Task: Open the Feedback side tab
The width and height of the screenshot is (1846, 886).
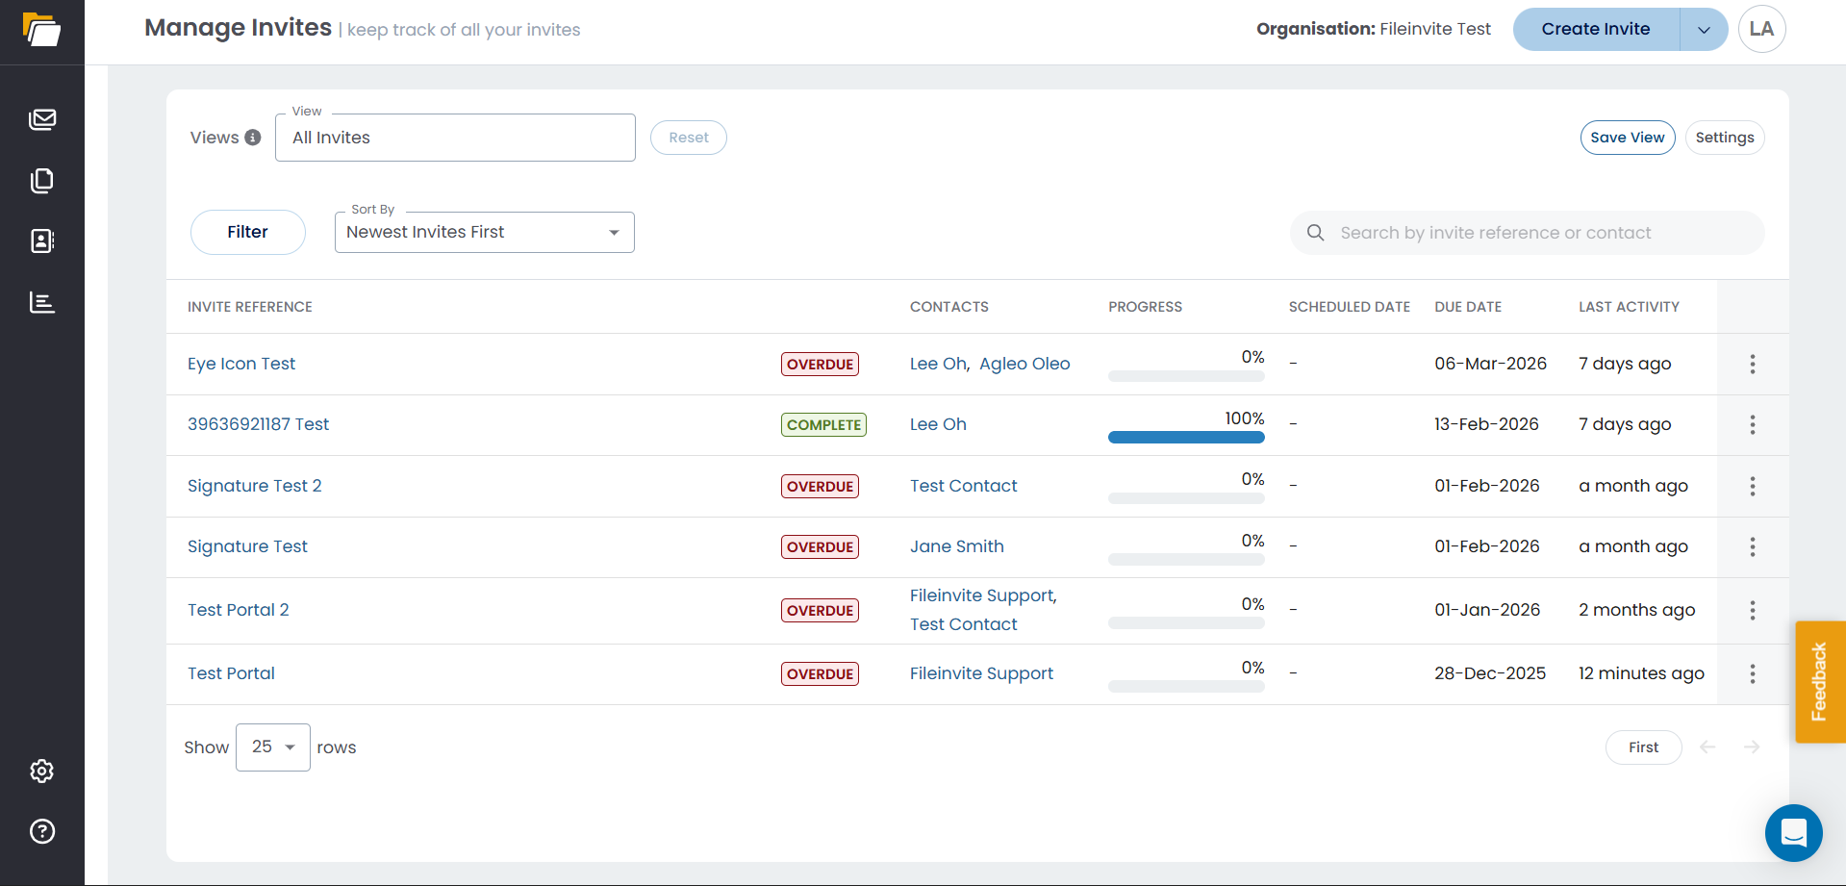Action: pos(1819,682)
